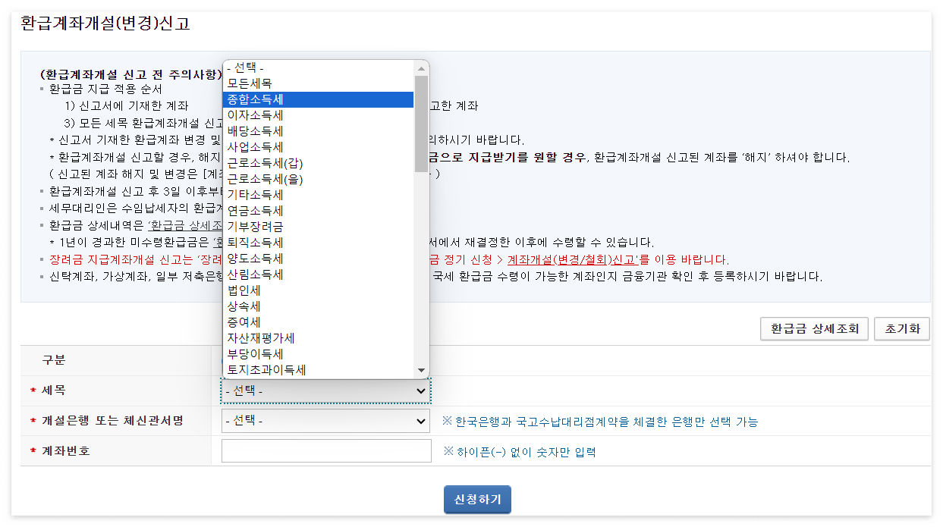Click the 환급금 상세조회 button
943x527 pixels.
point(814,328)
